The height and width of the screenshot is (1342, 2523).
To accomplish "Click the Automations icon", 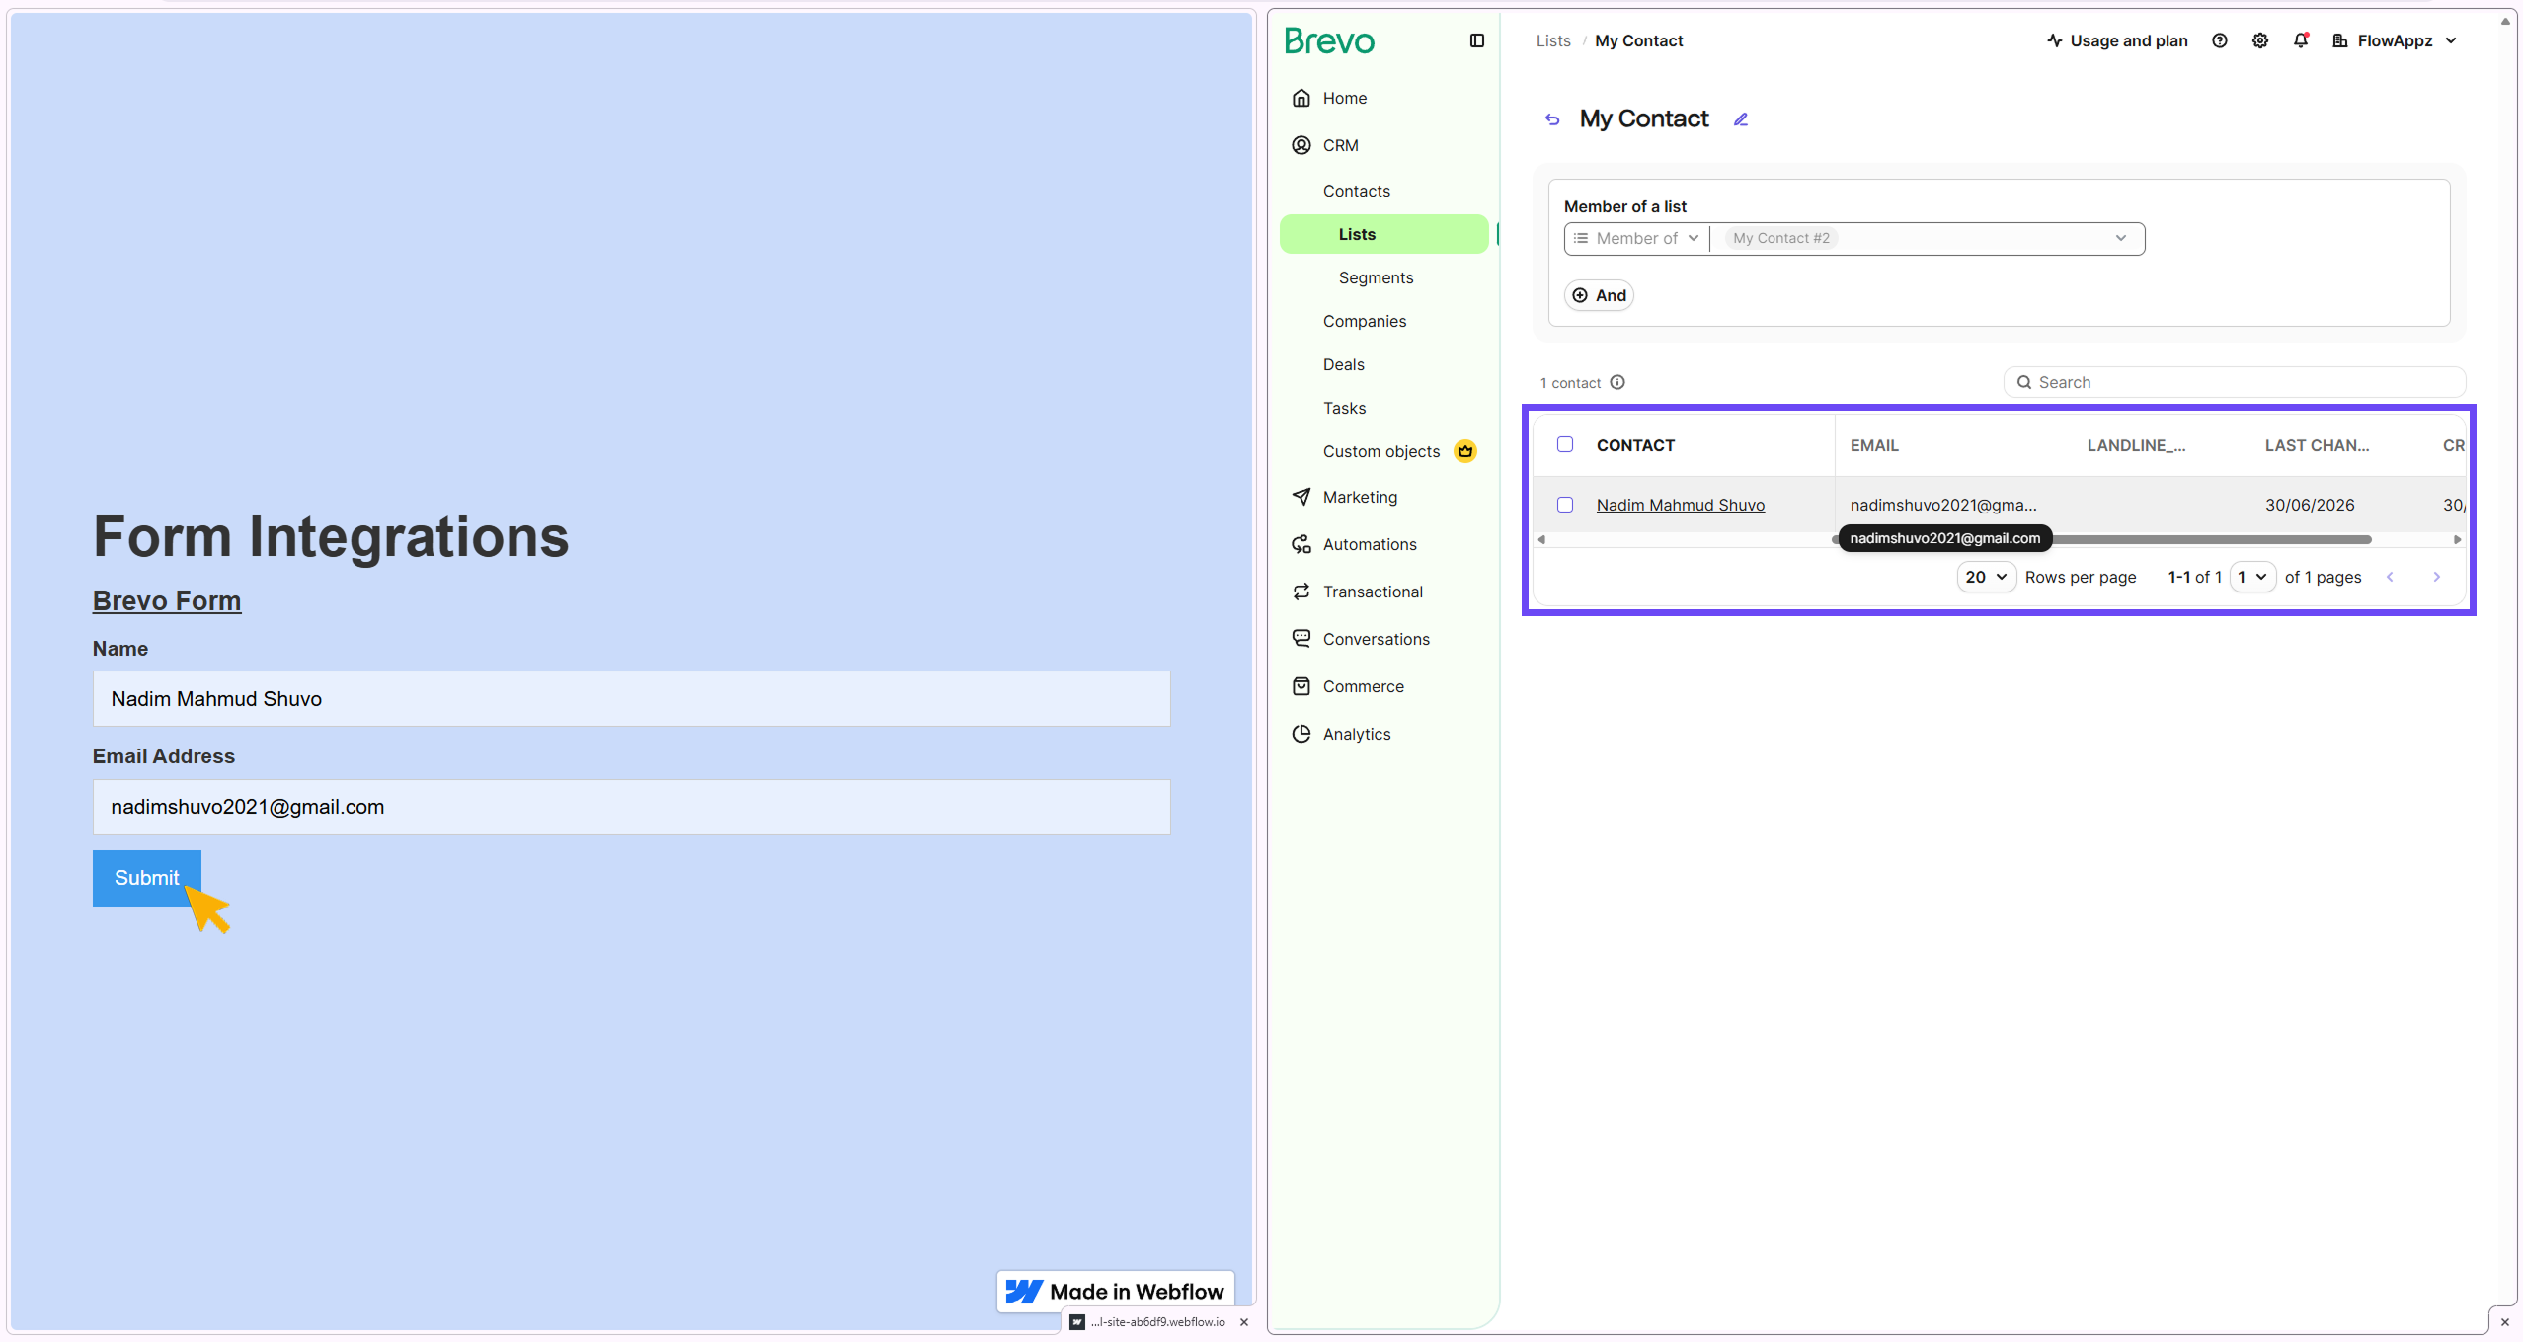I will [1301, 544].
